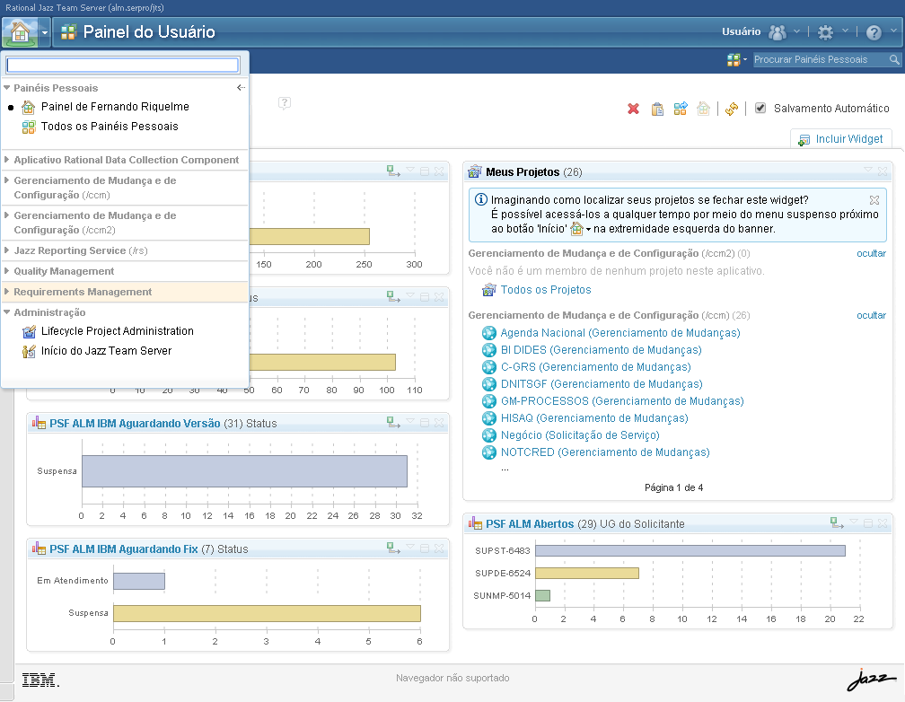Open BI DIDES (Gerenciamento de Mudanças) project

(x=601, y=350)
